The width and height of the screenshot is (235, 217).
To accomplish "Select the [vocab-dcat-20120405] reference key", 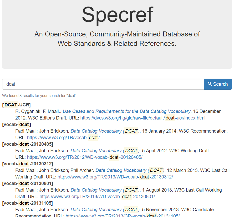I will [x=27, y=144].
